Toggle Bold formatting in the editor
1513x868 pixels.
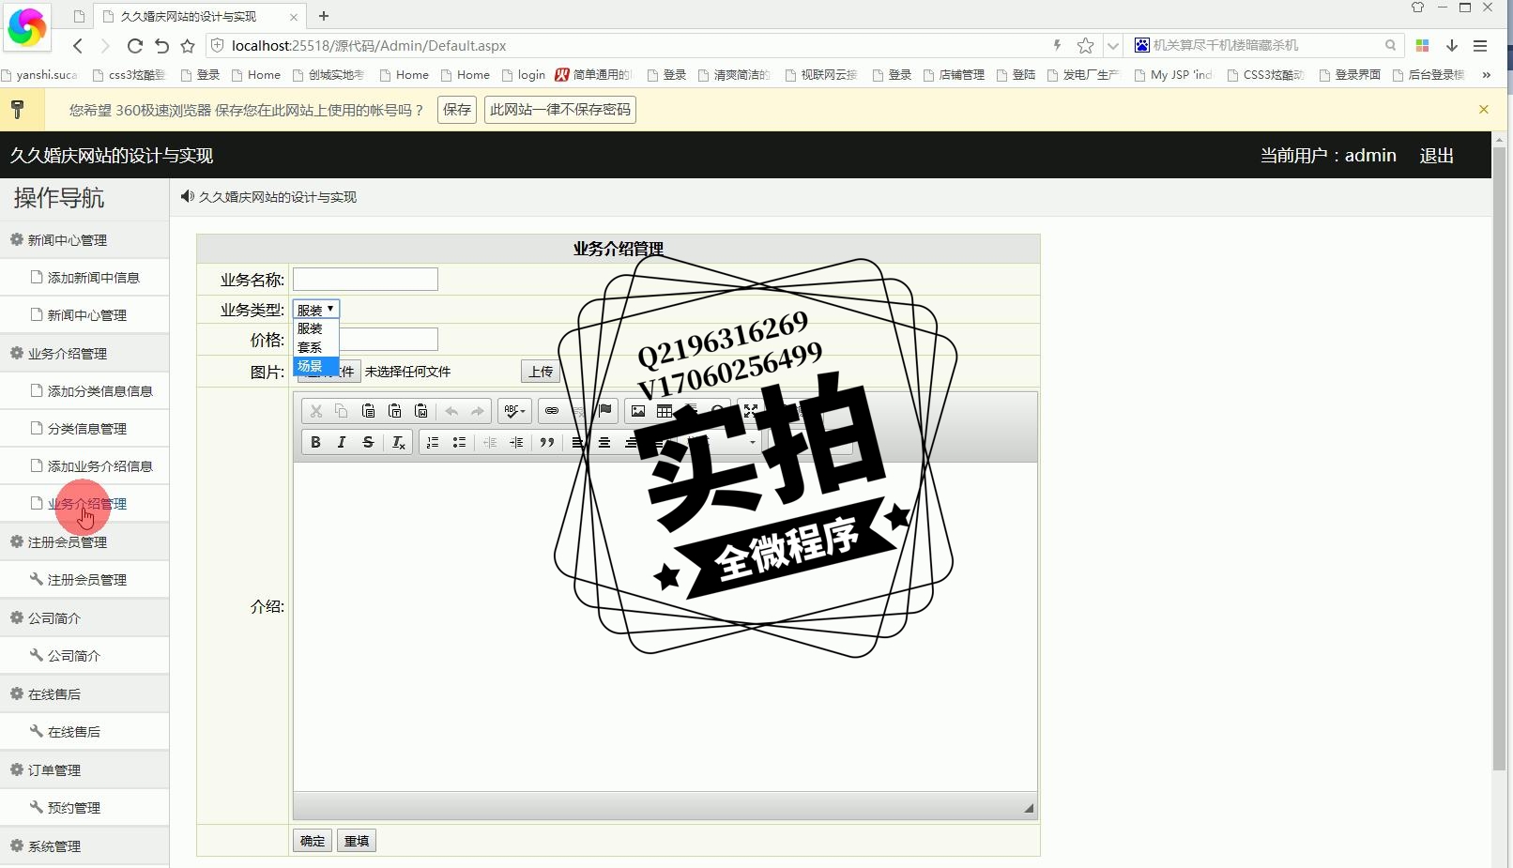pos(315,443)
